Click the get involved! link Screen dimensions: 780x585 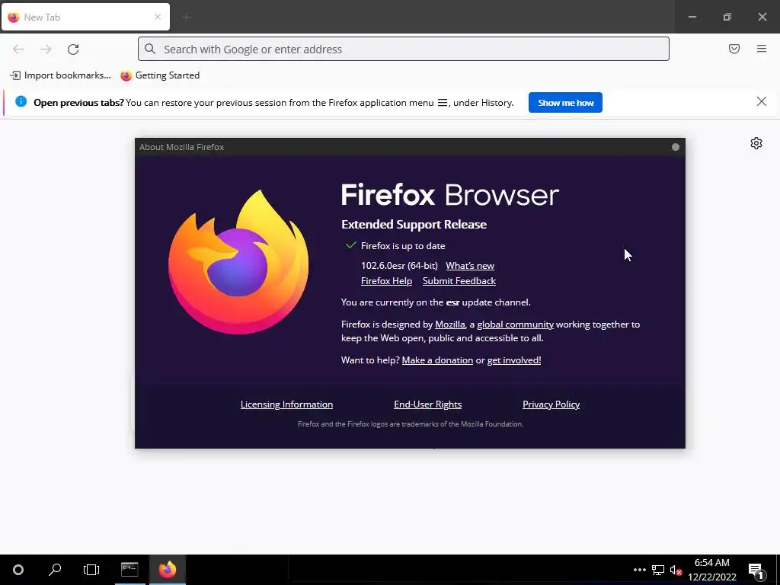[514, 360]
